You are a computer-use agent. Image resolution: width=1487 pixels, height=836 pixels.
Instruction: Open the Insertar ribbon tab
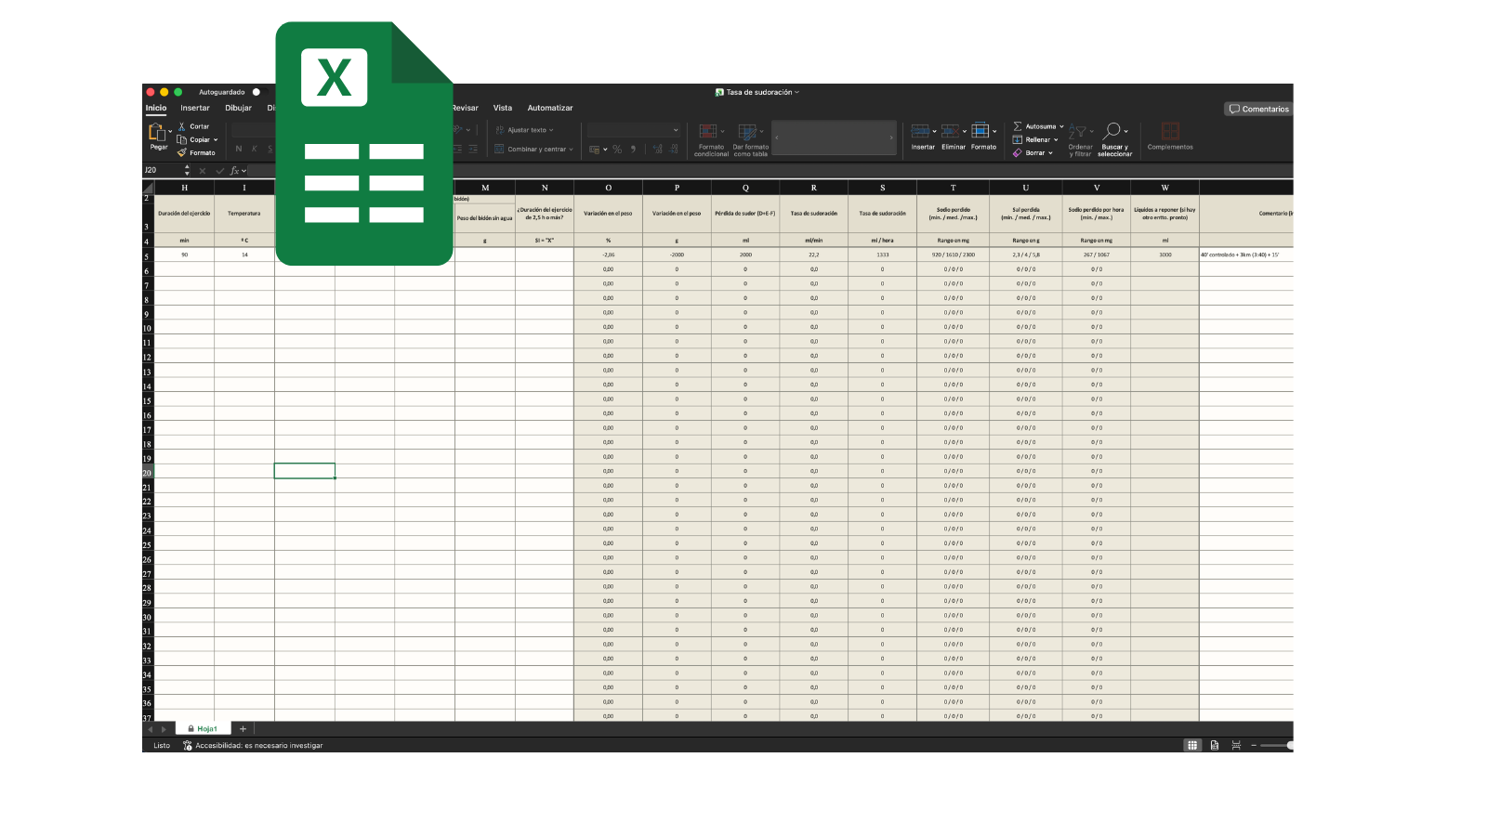pos(195,108)
